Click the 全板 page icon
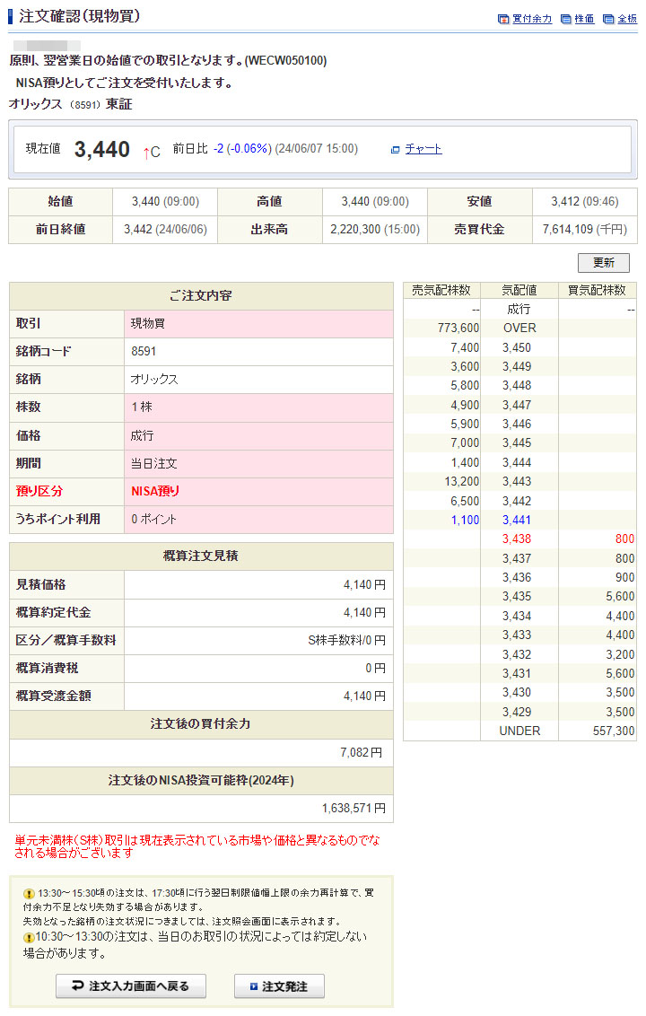The image size is (646, 1016). [x=608, y=19]
